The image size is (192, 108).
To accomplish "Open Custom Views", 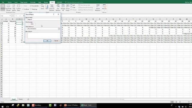I will pyautogui.click(x=19, y=7).
